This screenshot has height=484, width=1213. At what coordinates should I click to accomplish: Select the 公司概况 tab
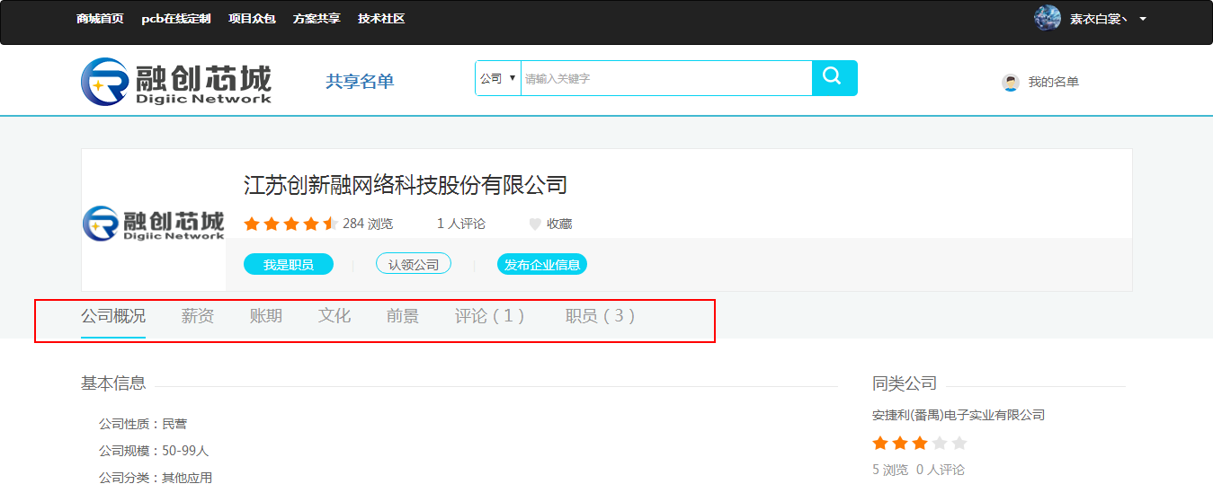tap(113, 316)
